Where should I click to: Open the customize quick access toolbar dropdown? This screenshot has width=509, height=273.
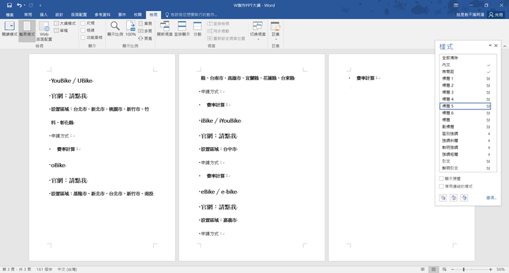[x=40, y=6]
